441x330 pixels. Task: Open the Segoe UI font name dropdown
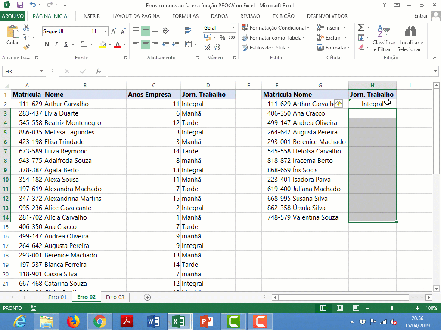click(86, 31)
